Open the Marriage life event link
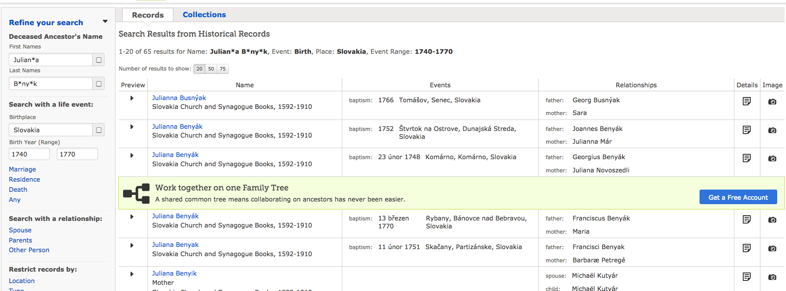The width and height of the screenshot is (786, 291). point(22,169)
